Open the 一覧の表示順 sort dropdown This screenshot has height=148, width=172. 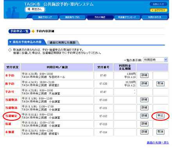155,60
